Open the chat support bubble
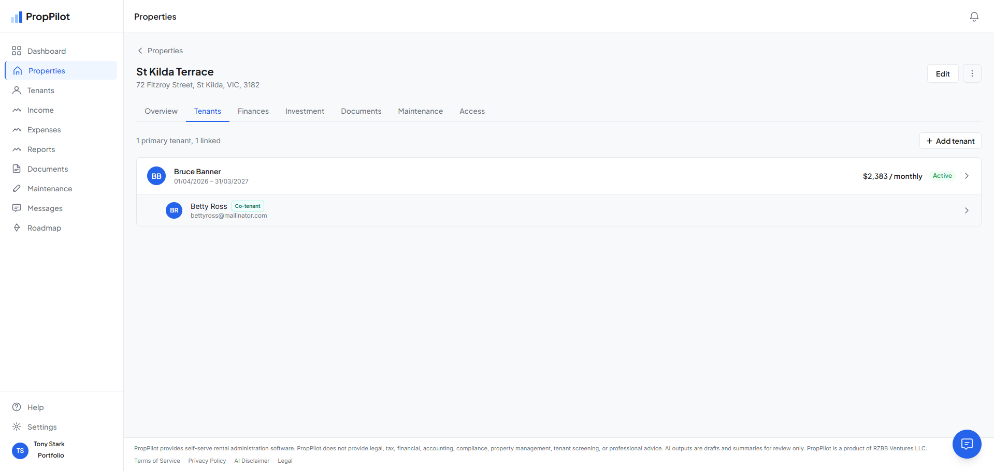This screenshot has height=471, width=994. pyautogui.click(x=967, y=444)
